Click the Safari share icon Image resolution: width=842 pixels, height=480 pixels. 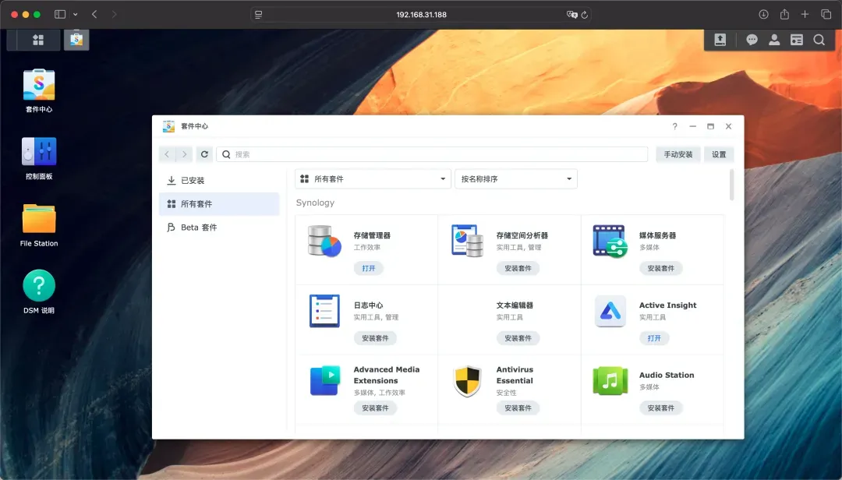coord(784,15)
